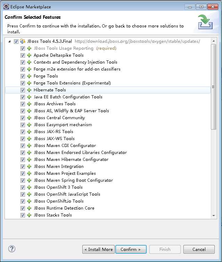Click the install icon in dialog header
222x262 pixels.
205,22
